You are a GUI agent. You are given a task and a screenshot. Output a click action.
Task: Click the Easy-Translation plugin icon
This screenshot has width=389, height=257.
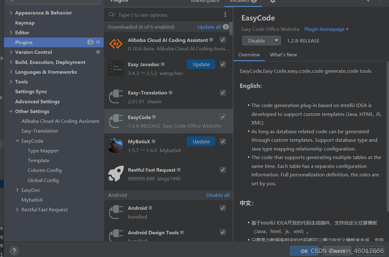click(x=116, y=96)
